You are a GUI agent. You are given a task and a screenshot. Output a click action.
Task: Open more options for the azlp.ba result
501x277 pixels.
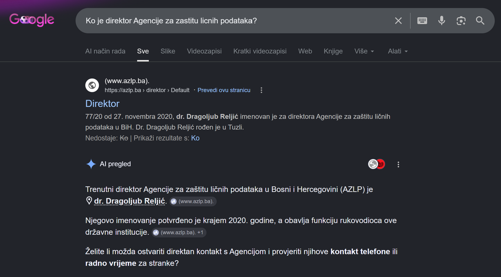coord(261,90)
